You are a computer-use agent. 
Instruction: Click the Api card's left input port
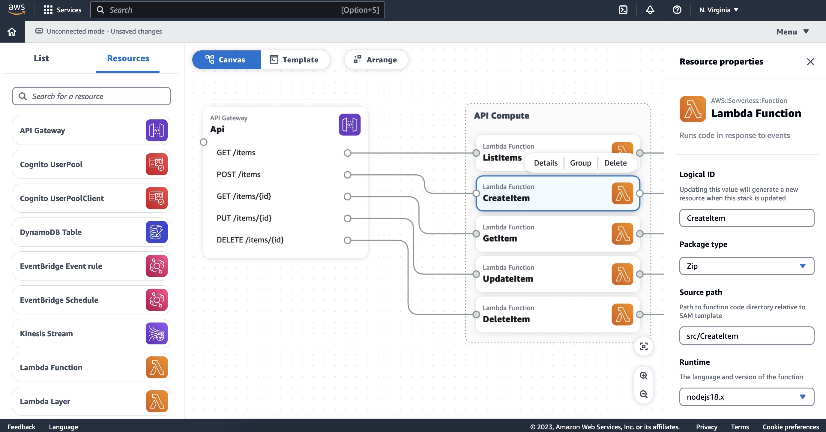coord(203,142)
